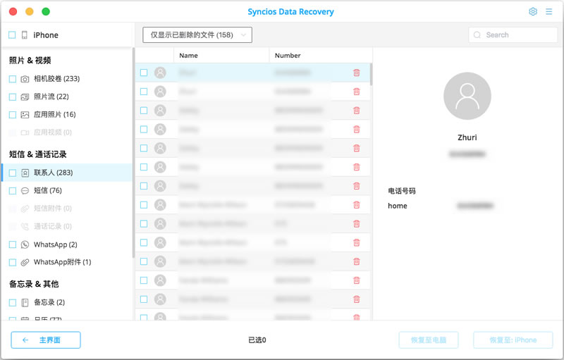Click the 照片 & 视频 heading
Image resolution: width=564 pixels, height=360 pixels.
click(x=30, y=61)
